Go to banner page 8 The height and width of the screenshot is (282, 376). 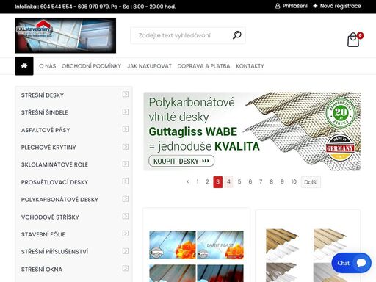pyautogui.click(x=272, y=181)
